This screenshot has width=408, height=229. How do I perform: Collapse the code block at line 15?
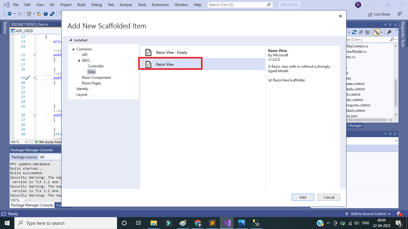point(35,55)
